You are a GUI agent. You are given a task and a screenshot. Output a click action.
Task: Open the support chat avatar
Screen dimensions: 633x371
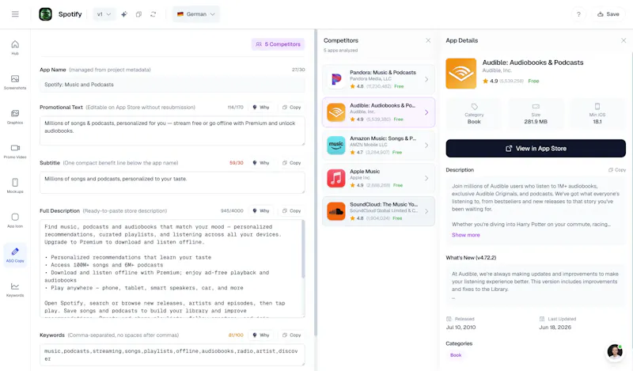click(x=615, y=352)
